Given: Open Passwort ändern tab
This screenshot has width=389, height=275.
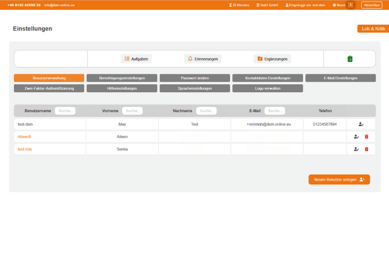Looking at the screenshot, I should tap(194, 78).
